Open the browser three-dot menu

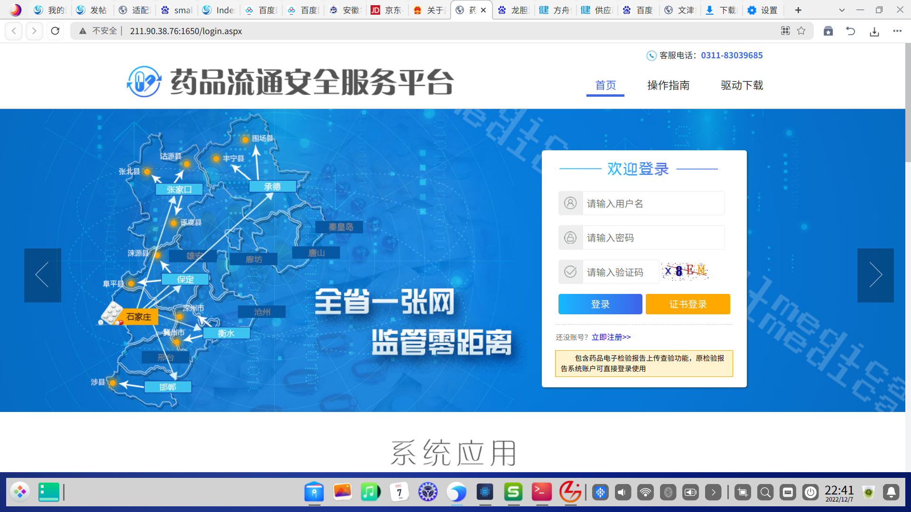click(897, 31)
